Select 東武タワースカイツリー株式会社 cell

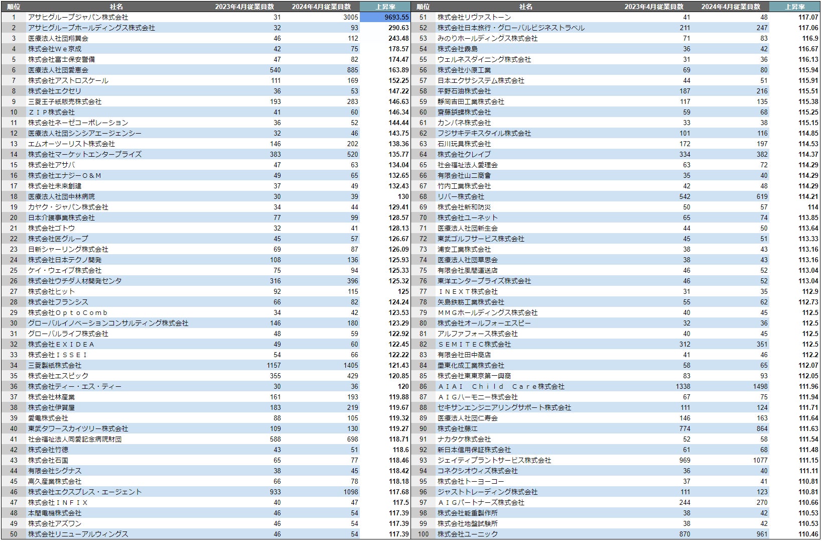pos(78,428)
